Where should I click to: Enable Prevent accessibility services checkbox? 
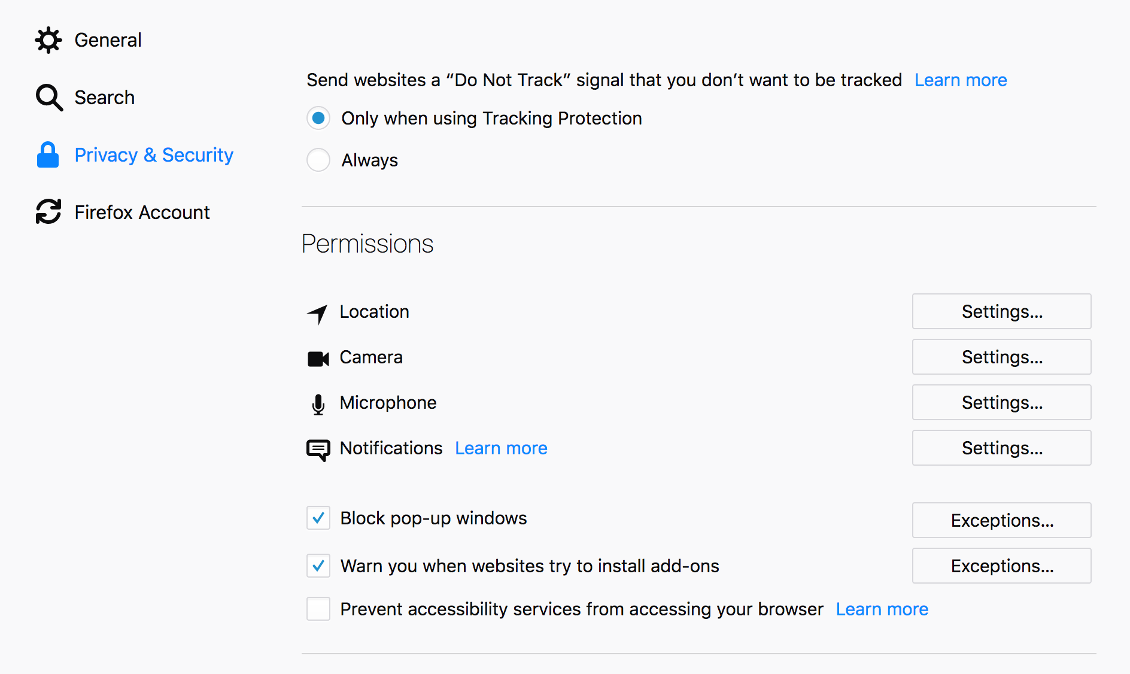click(318, 609)
